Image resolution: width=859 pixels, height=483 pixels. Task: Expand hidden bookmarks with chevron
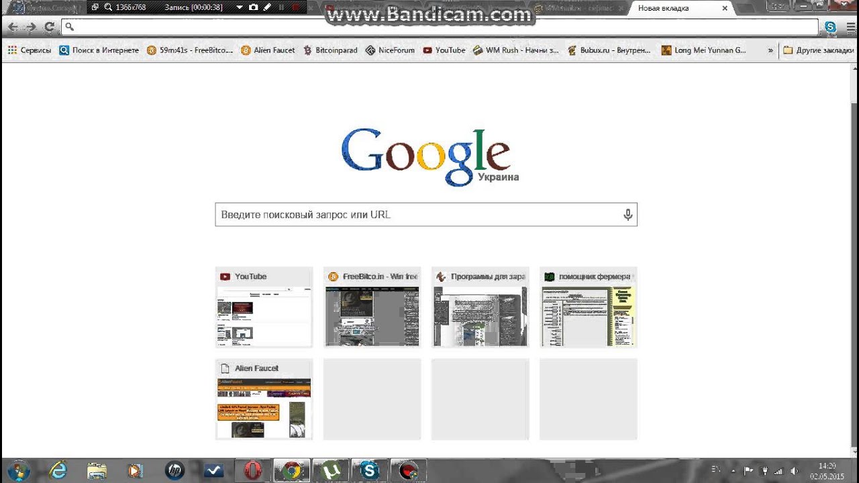click(770, 50)
